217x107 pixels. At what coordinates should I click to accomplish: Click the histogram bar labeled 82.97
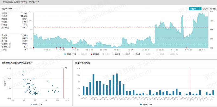click(150, 93)
